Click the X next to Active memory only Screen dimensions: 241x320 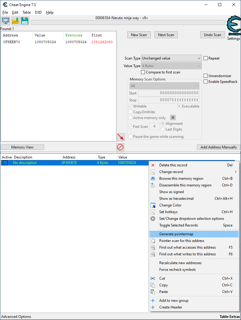click(173, 117)
